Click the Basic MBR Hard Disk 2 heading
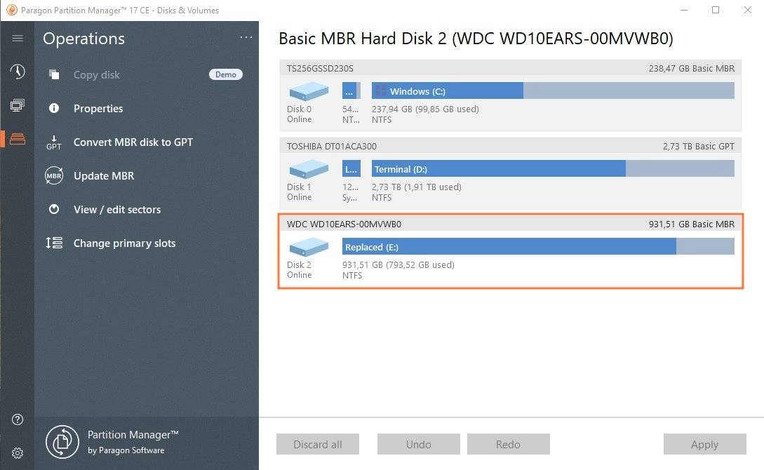Viewport: 764px width, 470px height. point(476,39)
